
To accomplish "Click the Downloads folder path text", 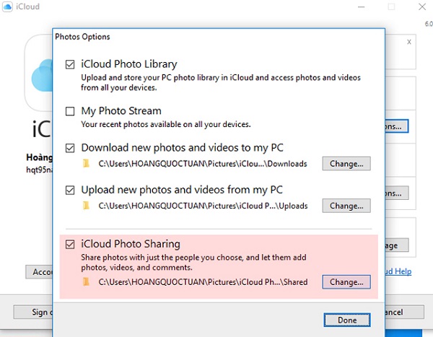I will pyautogui.click(x=203, y=164).
